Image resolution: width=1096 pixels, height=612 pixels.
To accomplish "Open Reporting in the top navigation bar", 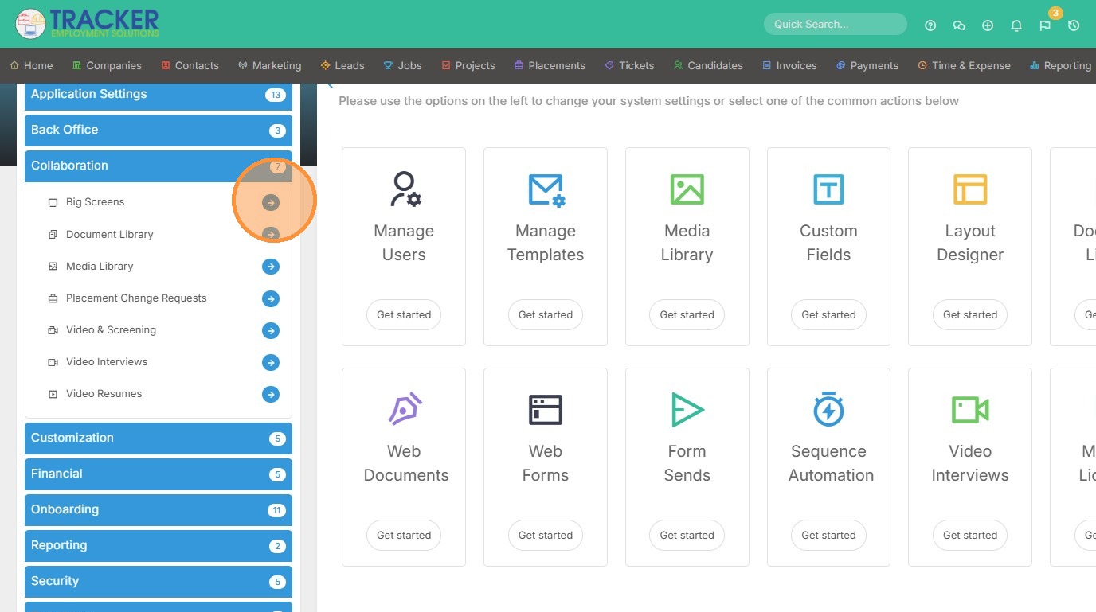I will click(x=1061, y=66).
